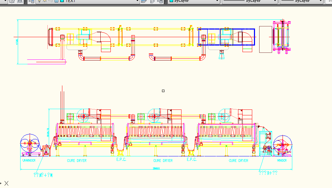The image size is (332, 188).
Task: Expand the TEXT layer dropdown arrow
Action: tap(137, 1)
